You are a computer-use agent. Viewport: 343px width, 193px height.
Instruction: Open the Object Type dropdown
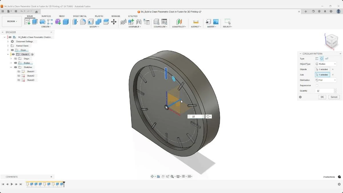[x=335, y=64]
